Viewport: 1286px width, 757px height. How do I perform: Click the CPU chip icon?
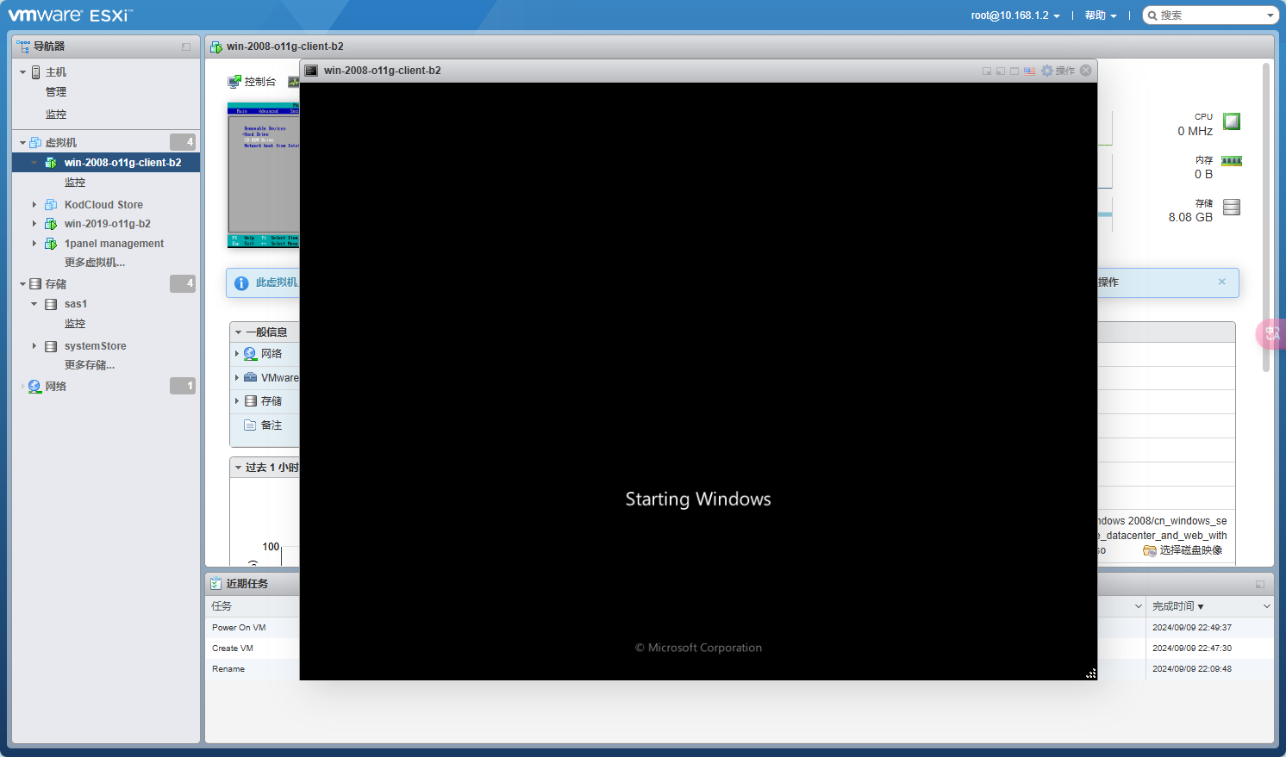[x=1232, y=121]
